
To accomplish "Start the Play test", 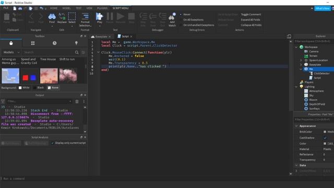I will click(100, 18).
